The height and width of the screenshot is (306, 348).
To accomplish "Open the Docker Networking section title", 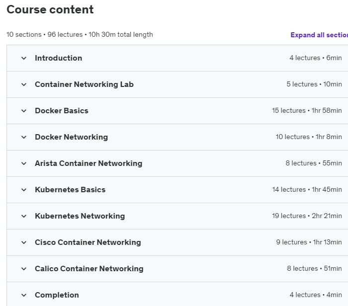I will (x=71, y=137).
